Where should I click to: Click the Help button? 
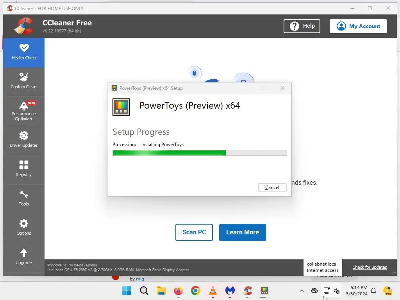(x=302, y=26)
